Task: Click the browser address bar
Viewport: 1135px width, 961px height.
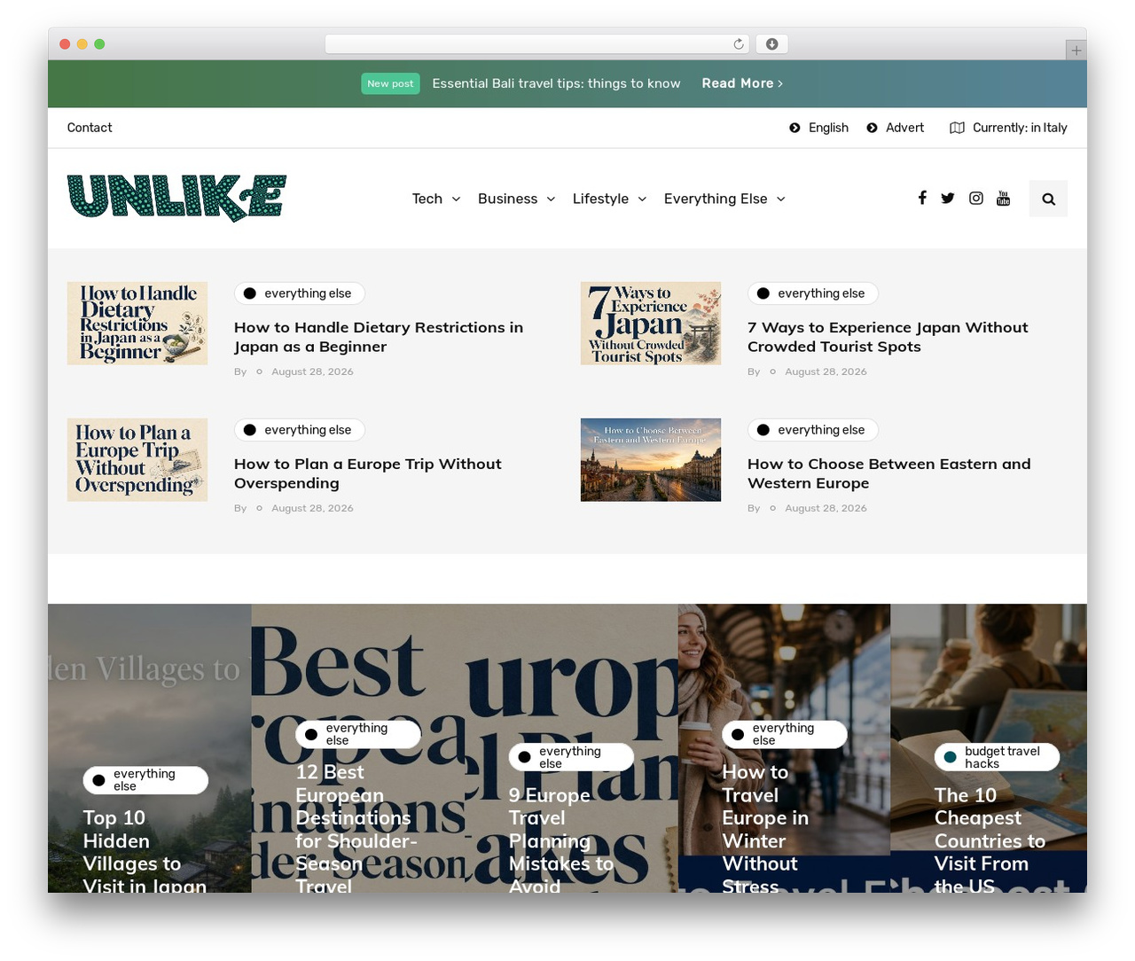Action: pos(537,43)
